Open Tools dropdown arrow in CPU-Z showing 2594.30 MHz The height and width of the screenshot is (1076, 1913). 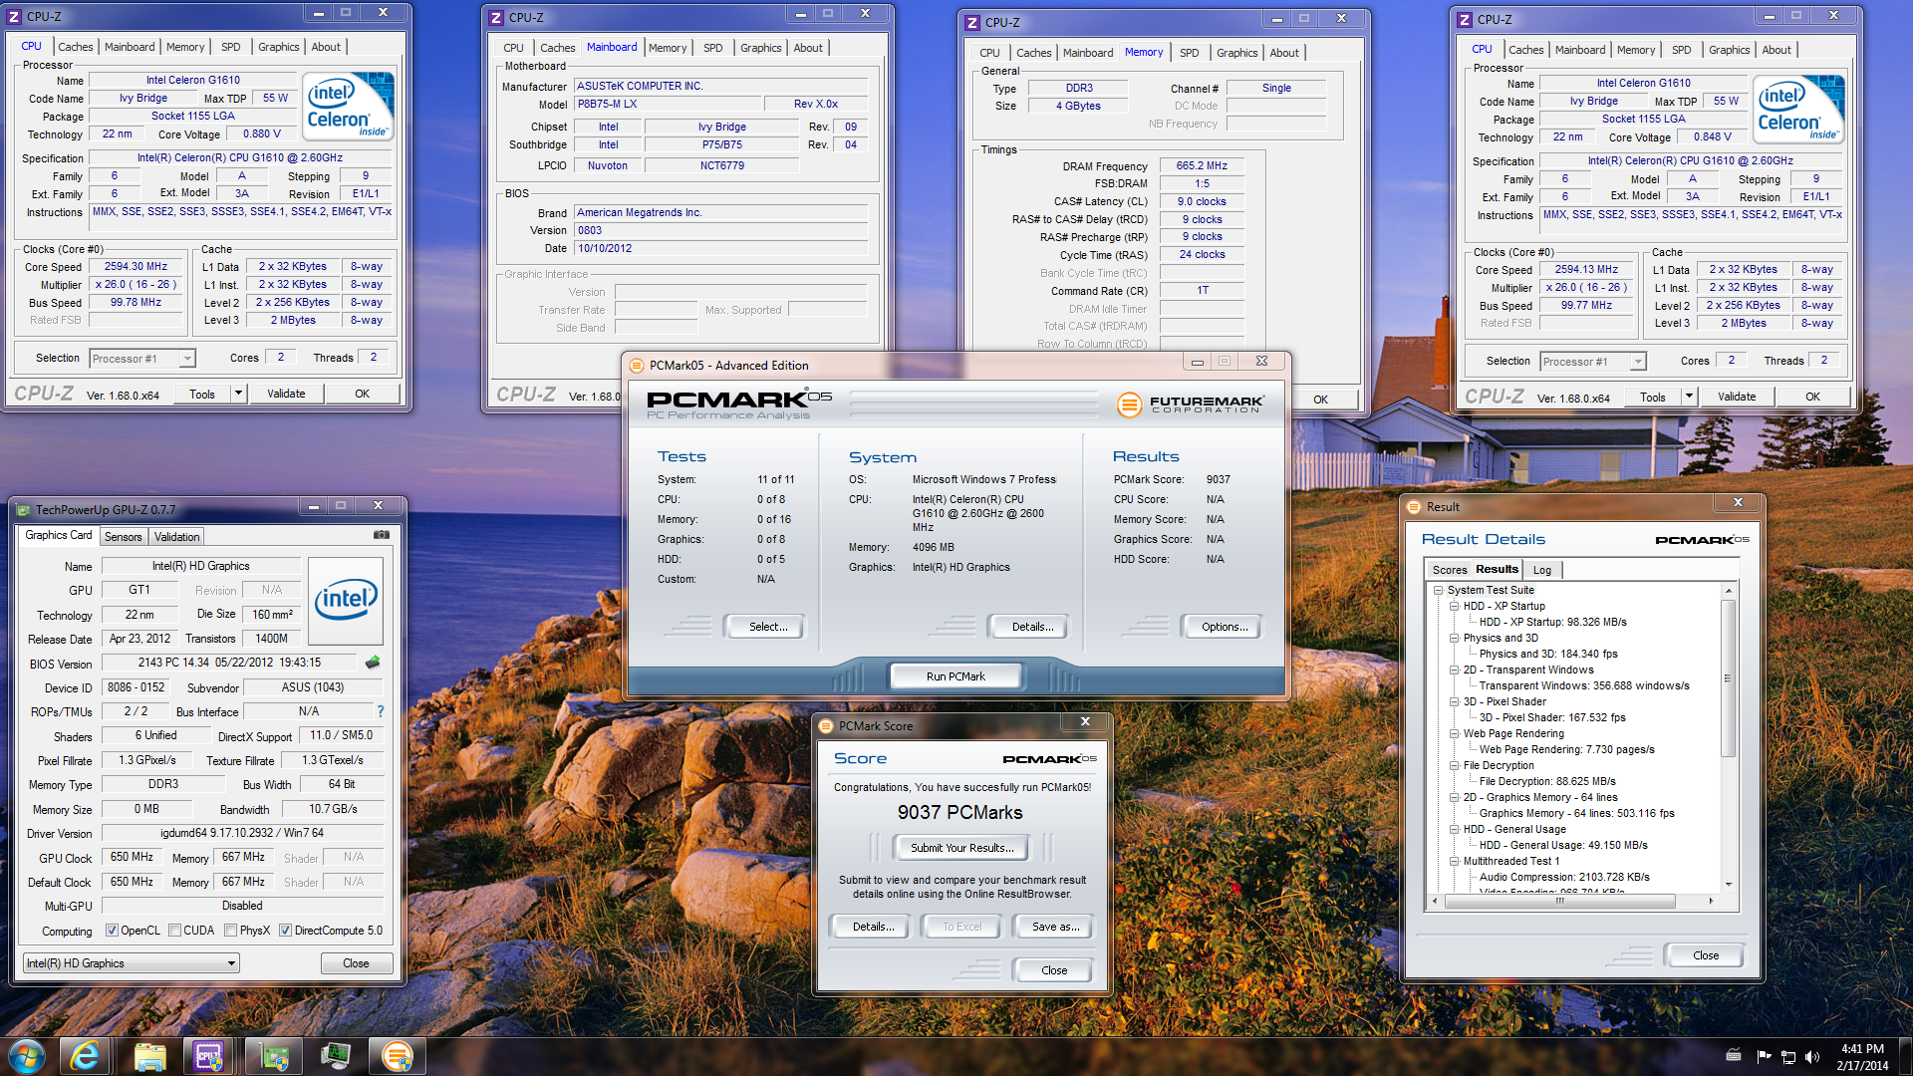pyautogui.click(x=238, y=394)
